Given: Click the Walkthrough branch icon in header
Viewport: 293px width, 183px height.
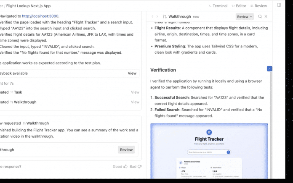Looking at the screenshot, I should coord(165,16).
